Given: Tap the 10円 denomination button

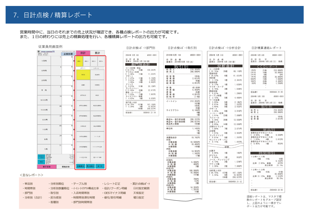Looking at the screenshot, I should click(x=44, y=129).
